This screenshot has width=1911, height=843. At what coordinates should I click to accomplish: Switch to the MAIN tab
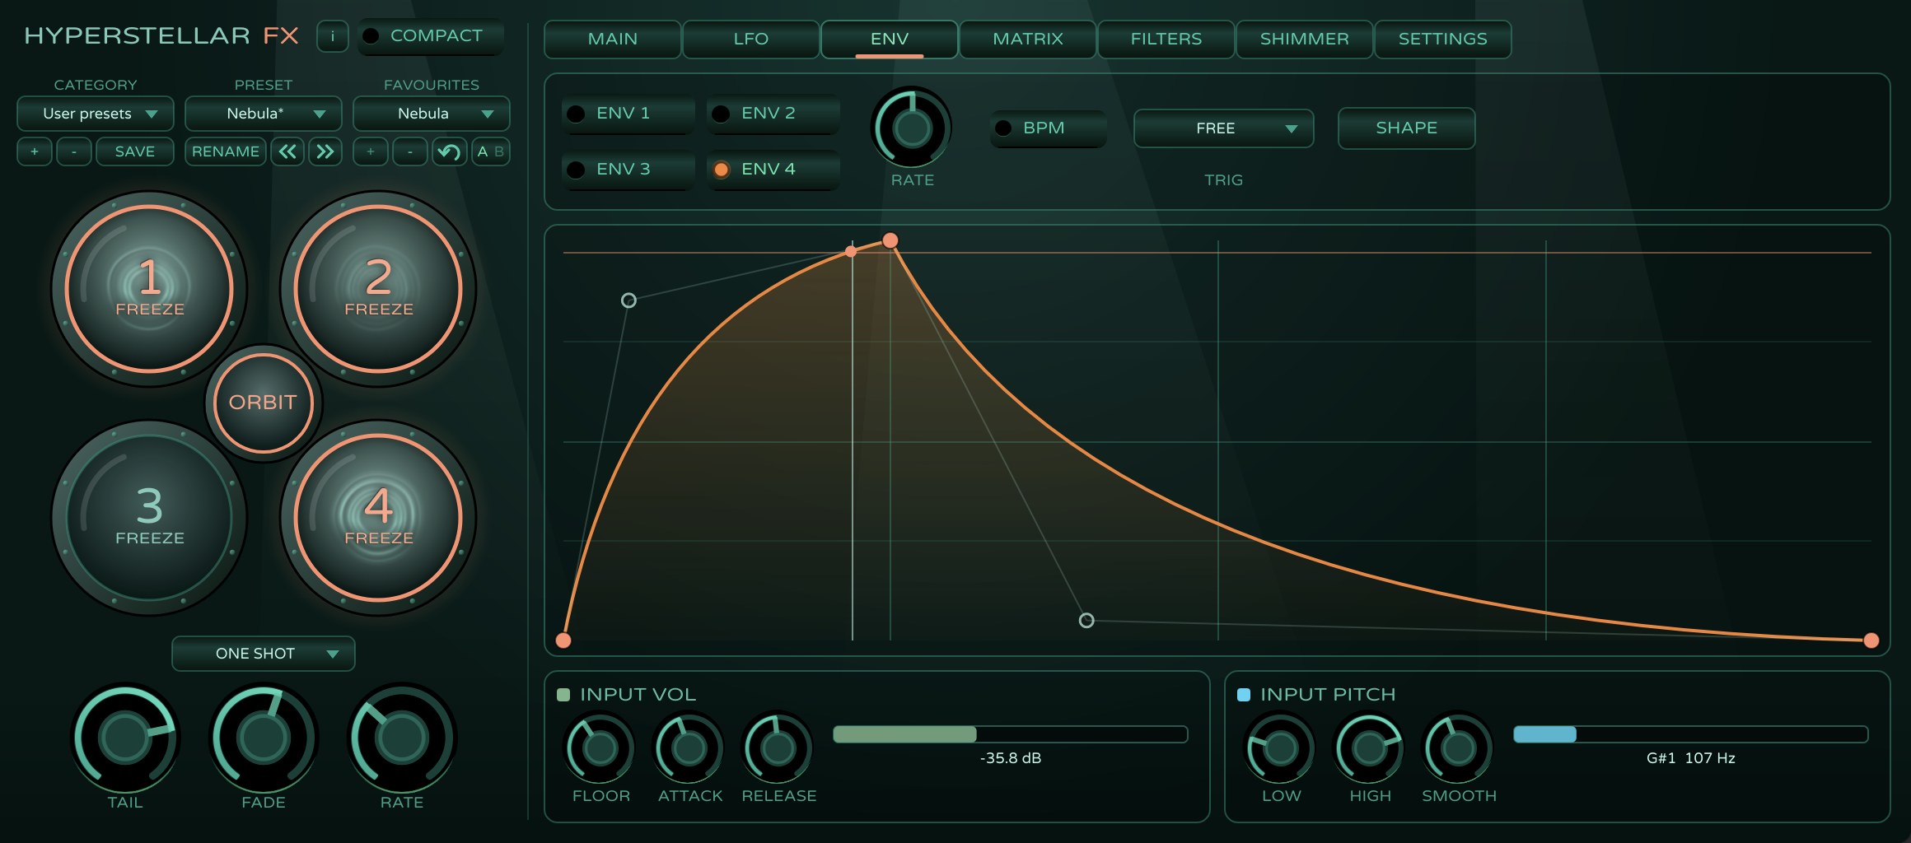613,40
